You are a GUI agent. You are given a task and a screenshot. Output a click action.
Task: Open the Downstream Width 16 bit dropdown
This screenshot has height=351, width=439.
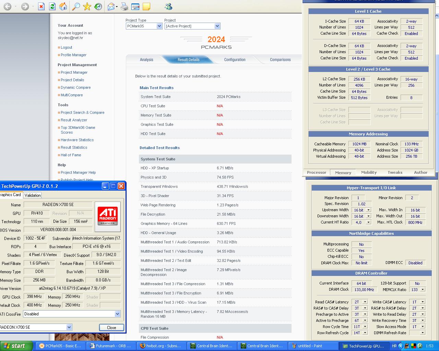(368, 216)
